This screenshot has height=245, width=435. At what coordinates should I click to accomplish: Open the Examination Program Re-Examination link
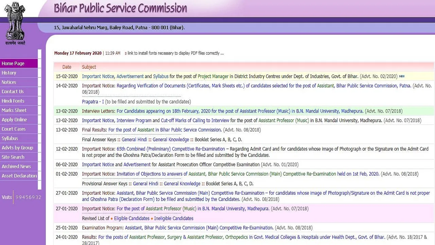tap(199, 228)
